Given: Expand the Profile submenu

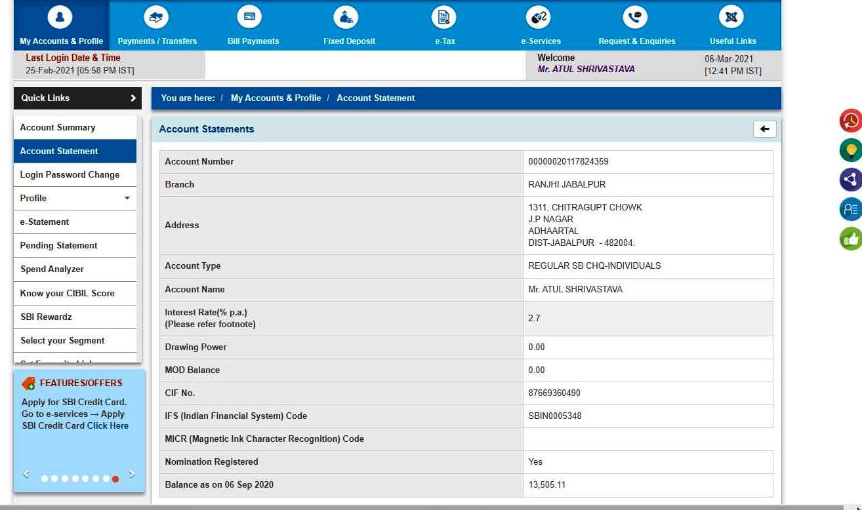Looking at the screenshot, I should [127, 198].
